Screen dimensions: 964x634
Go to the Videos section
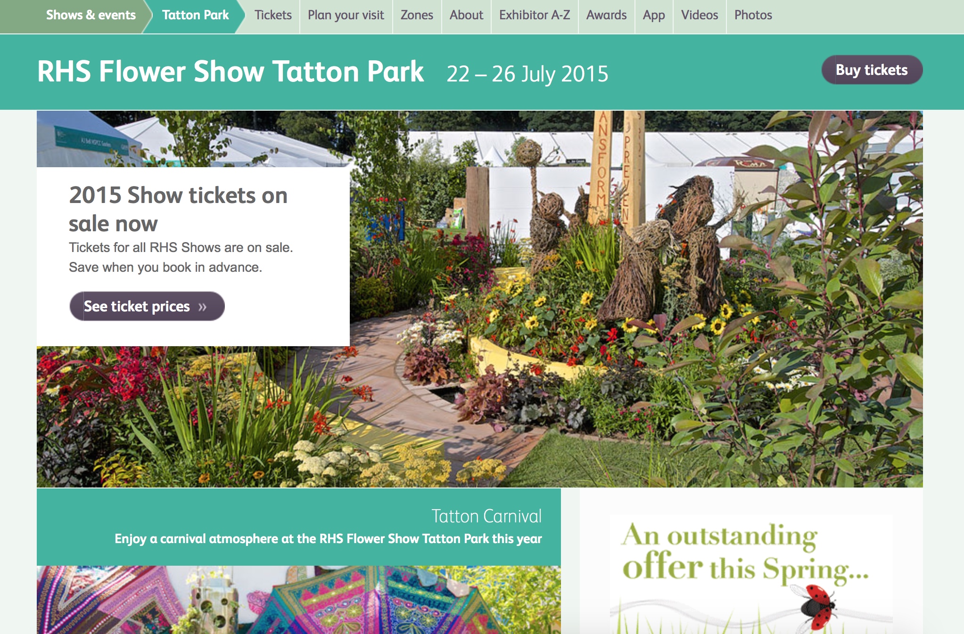point(700,15)
